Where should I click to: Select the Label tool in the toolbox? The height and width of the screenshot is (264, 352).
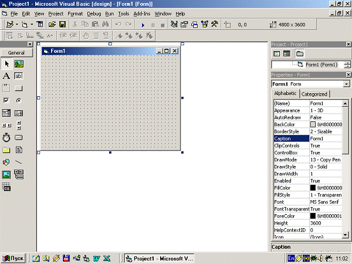pyautogui.click(x=6, y=76)
